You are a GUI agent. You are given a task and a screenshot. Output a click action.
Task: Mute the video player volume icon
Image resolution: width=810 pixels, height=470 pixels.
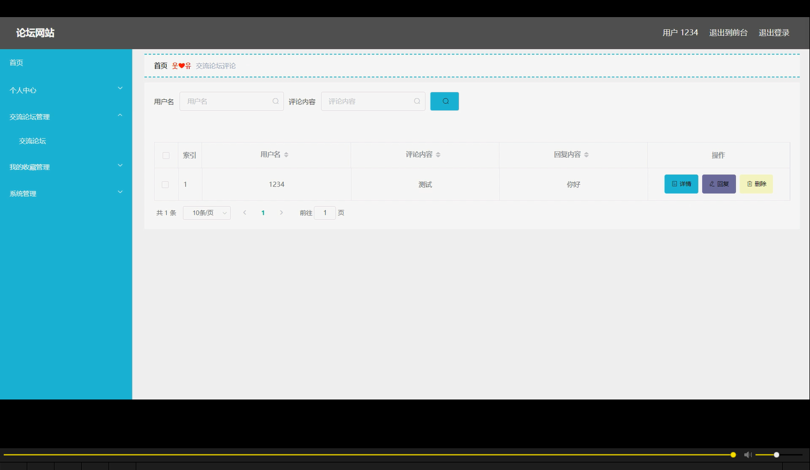pyautogui.click(x=748, y=455)
